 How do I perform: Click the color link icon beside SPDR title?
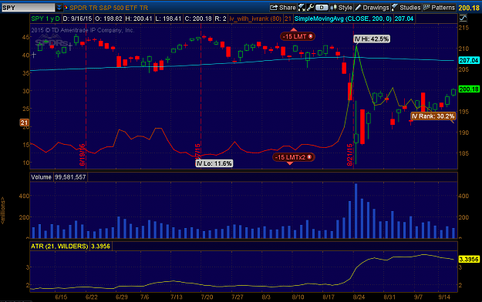66,8
